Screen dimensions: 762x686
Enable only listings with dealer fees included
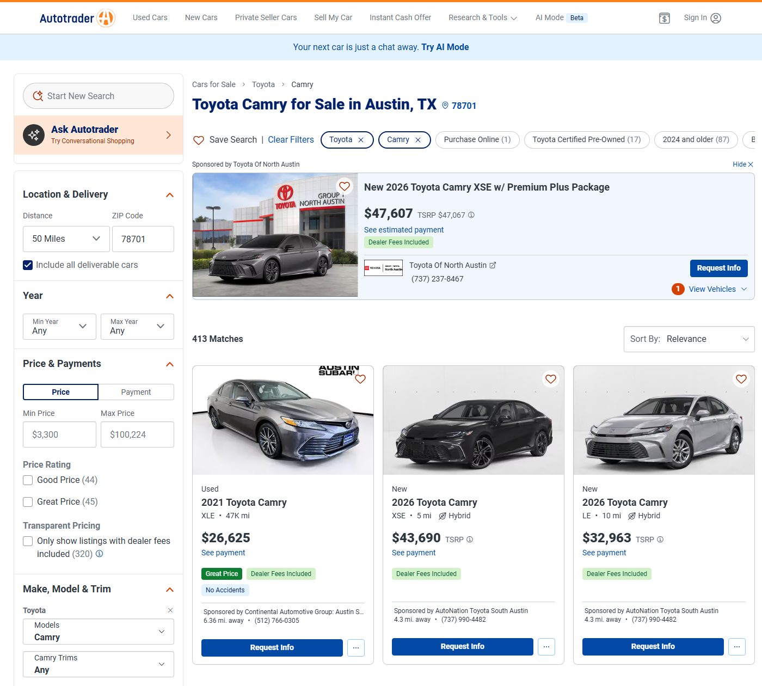point(28,541)
